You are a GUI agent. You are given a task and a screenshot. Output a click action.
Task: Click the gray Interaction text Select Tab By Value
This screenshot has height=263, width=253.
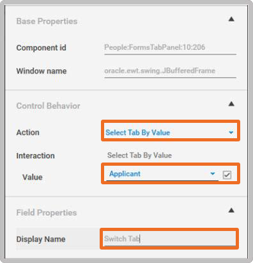click(x=139, y=155)
